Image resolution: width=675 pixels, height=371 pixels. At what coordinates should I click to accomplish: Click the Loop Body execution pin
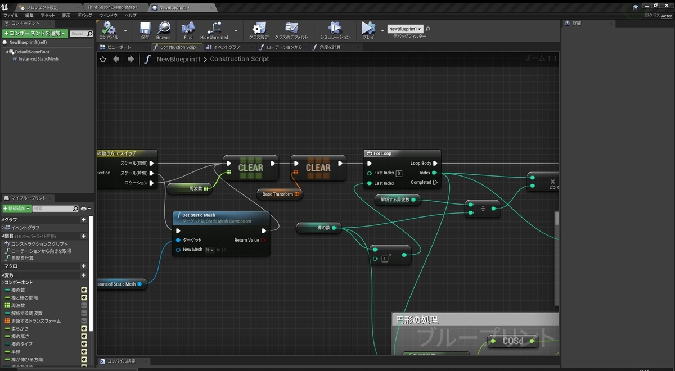point(435,163)
